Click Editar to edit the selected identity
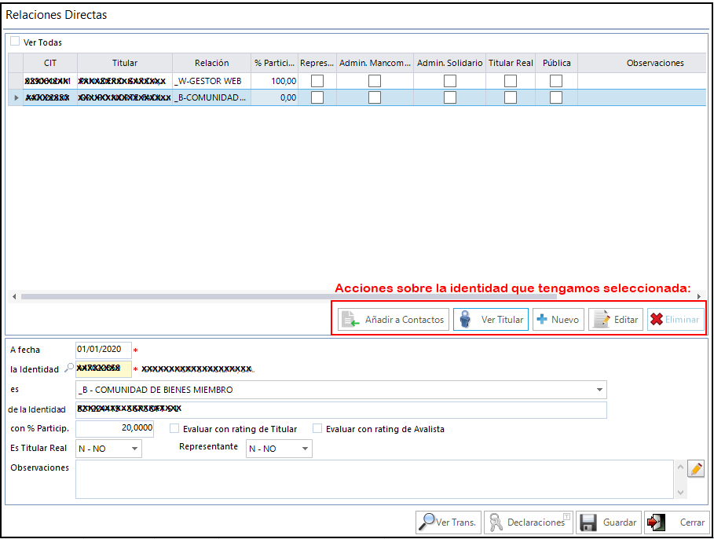The height and width of the screenshot is (539, 714). click(x=616, y=319)
